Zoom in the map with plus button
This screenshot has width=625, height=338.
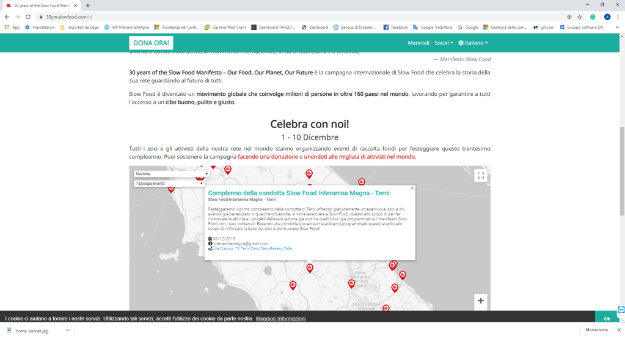pos(480,301)
